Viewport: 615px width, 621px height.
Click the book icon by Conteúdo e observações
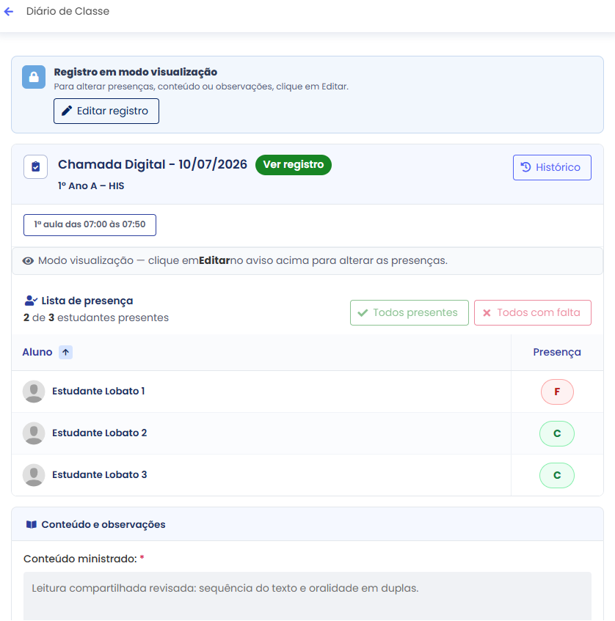pyautogui.click(x=32, y=524)
